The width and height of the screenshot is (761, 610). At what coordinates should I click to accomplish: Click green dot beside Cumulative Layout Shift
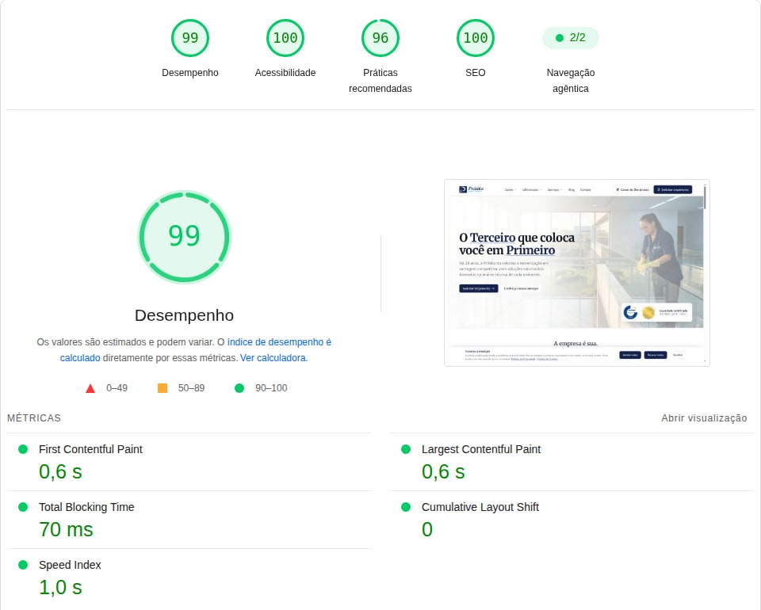406,507
